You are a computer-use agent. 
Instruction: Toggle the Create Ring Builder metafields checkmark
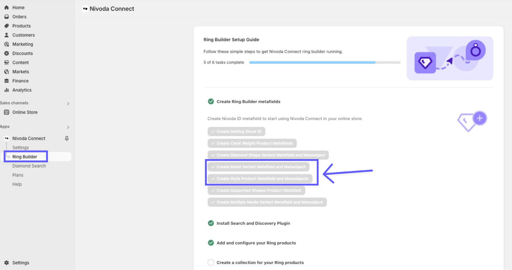click(211, 102)
